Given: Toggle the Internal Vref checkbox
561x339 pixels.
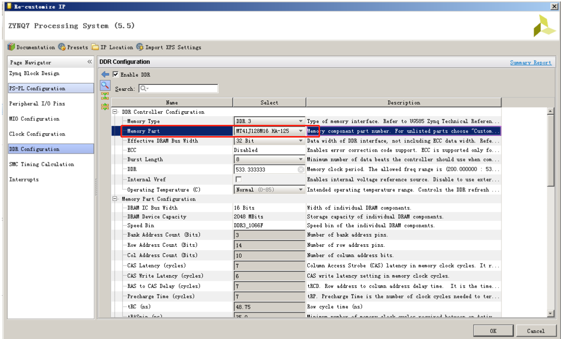Looking at the screenshot, I should (239, 179).
